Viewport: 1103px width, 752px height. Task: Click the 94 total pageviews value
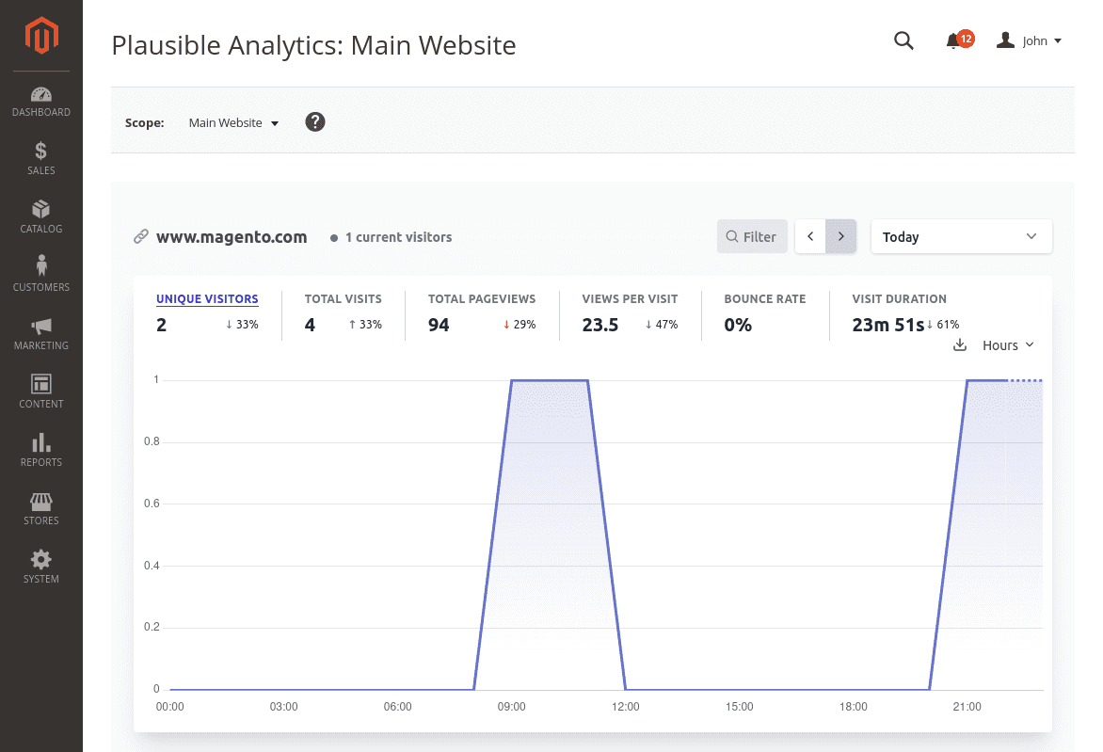(439, 325)
